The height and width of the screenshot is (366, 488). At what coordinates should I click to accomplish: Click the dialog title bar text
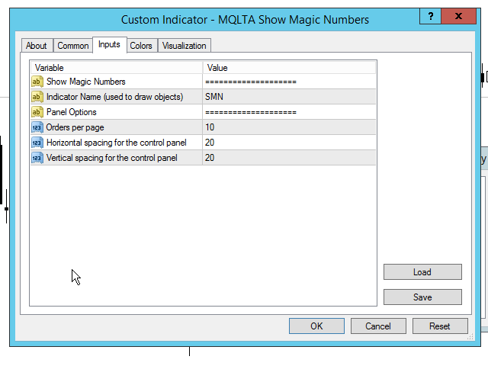(x=245, y=20)
